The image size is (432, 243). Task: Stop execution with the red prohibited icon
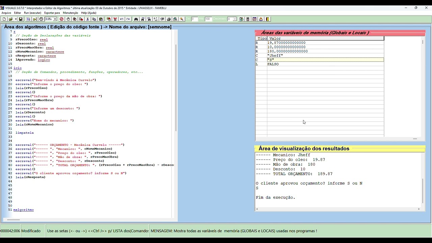[x=61, y=19]
